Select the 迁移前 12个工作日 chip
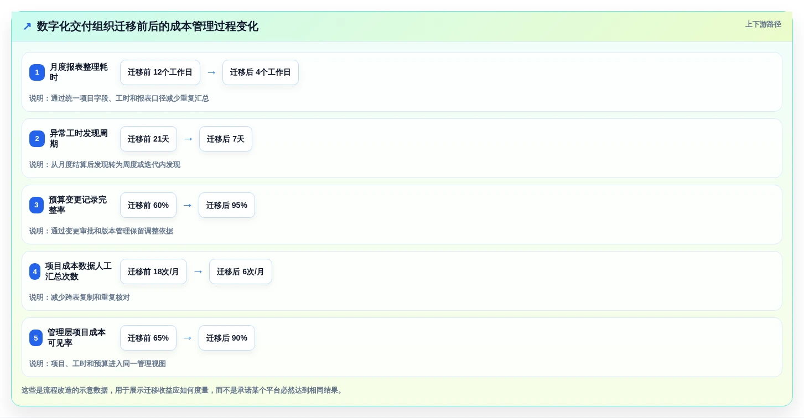Screen dimensions: 804x418 [160, 72]
